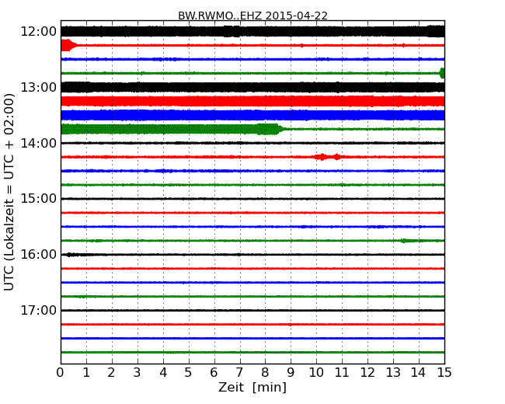The width and height of the screenshot is (505, 404).
Task: Click the 13:00 time label
Action: [x=39, y=87]
